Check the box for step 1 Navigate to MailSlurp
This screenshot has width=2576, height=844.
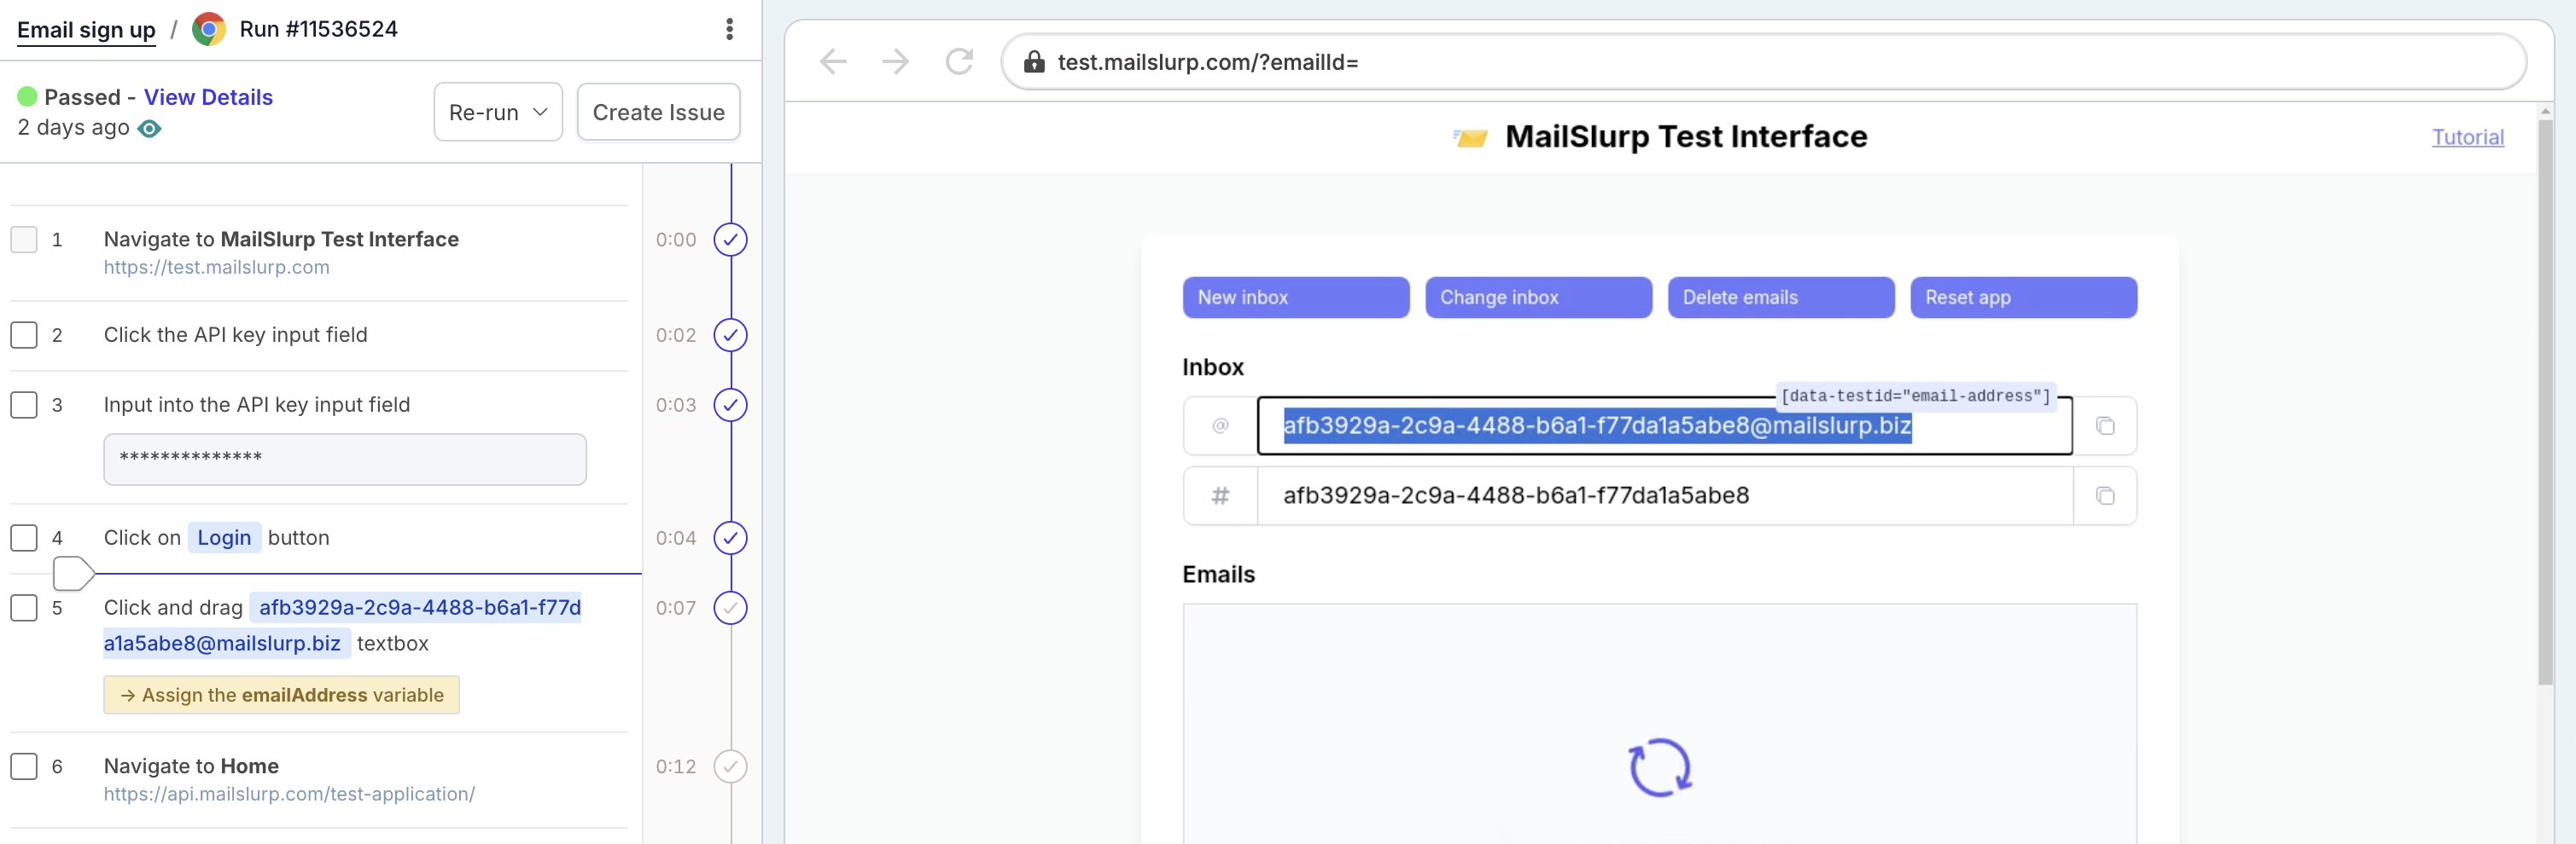(24, 240)
